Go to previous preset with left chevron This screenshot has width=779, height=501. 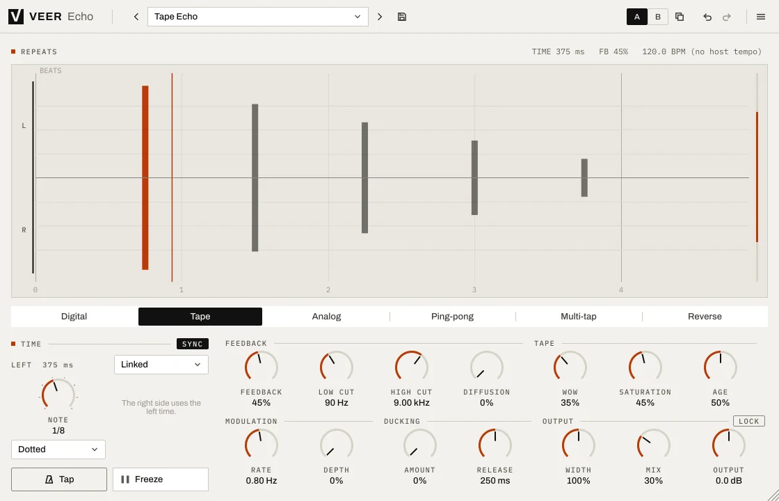136,17
